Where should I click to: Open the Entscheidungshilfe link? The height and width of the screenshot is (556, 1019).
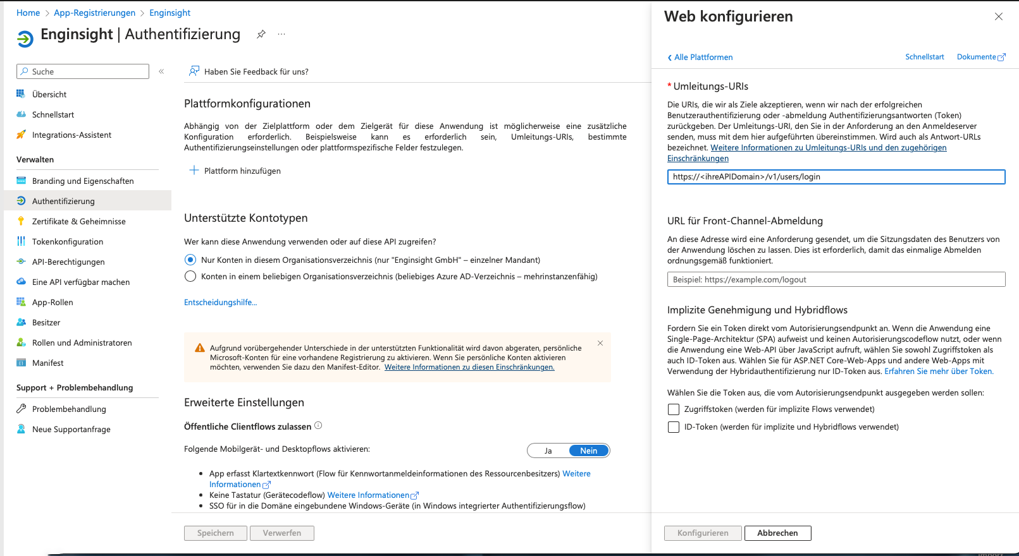[x=220, y=303]
